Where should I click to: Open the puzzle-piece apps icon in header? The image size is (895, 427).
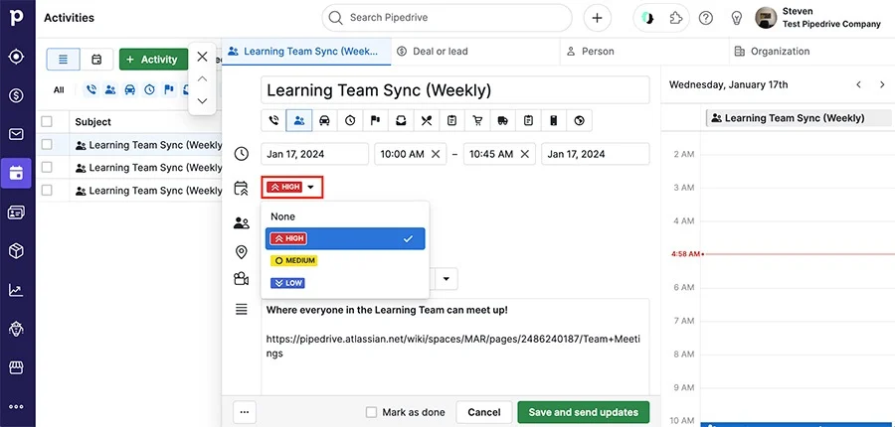click(x=676, y=18)
